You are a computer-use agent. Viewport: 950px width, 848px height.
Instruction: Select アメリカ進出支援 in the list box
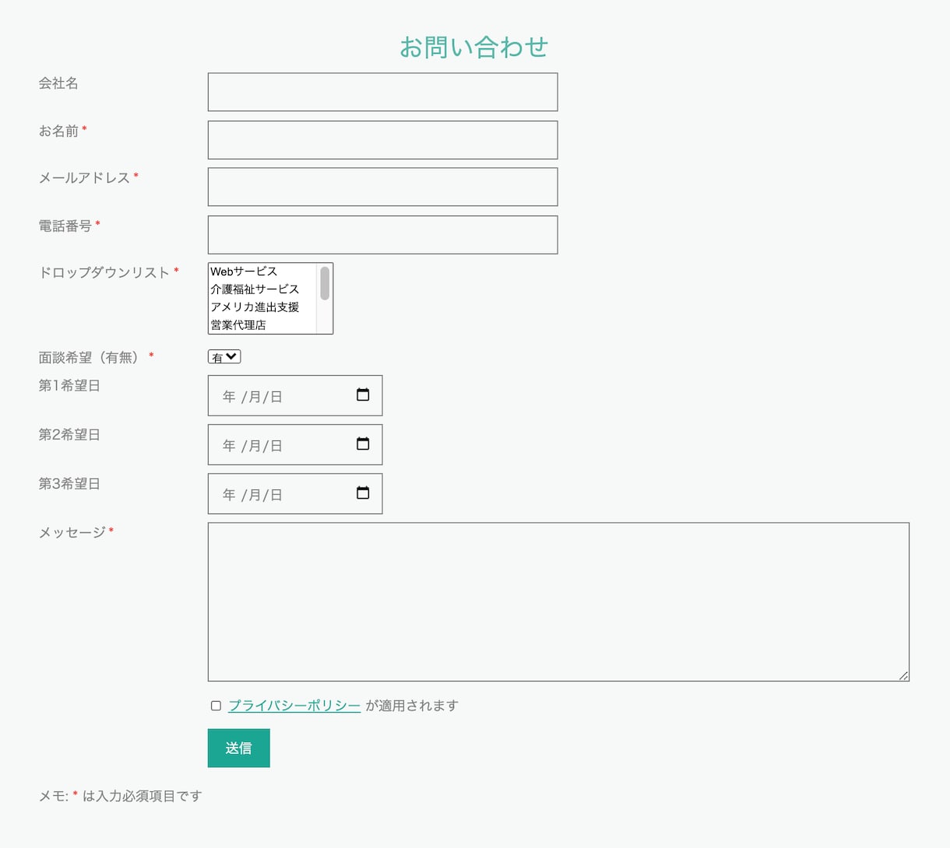[262, 307]
